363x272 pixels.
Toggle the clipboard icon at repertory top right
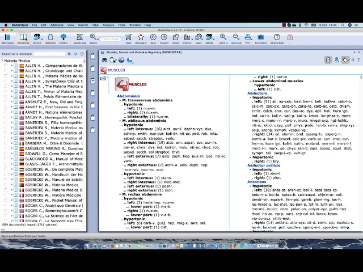[328, 60]
